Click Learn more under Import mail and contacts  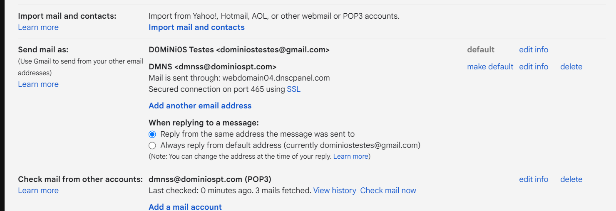tap(38, 27)
